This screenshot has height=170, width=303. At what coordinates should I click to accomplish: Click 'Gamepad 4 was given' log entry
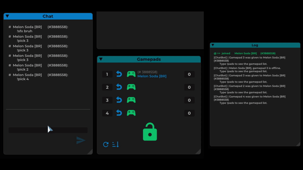(250, 100)
